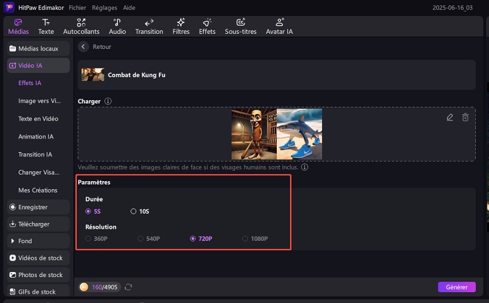Viewport: 489px width, 303px height.
Task: Click the Générer button
Action: click(x=457, y=287)
